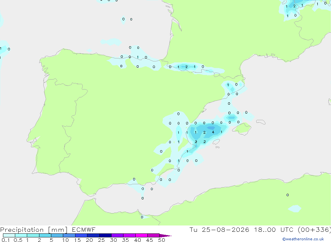Screen dimensions: 331x242
Task: Choose the 10 to 15 mm legend swatch
Action: 69,235
